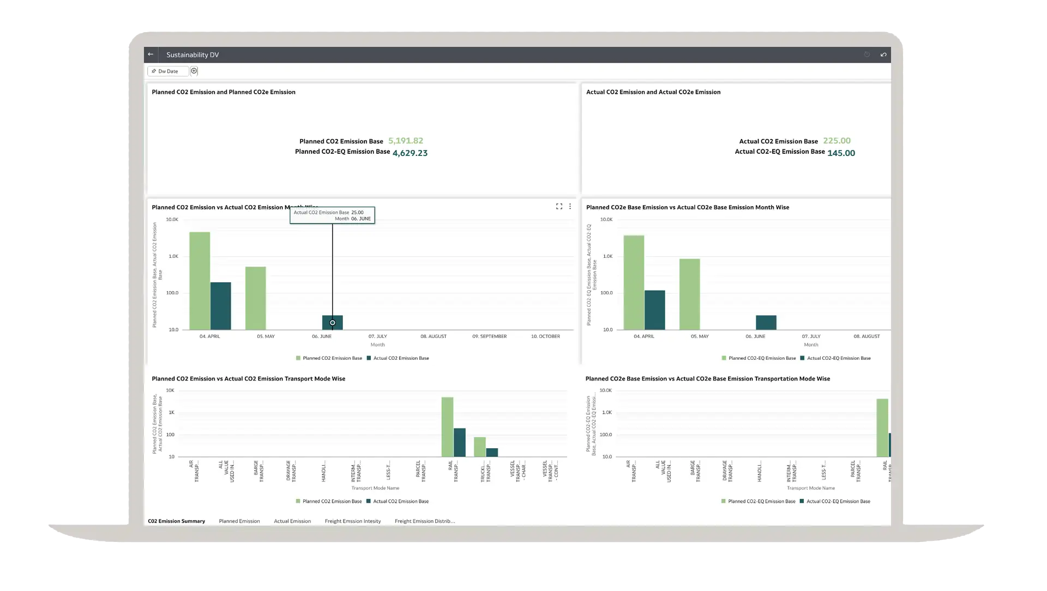1047x591 pixels.
Task: Click the back arrow beside Sustainability DV
Action: pos(151,55)
